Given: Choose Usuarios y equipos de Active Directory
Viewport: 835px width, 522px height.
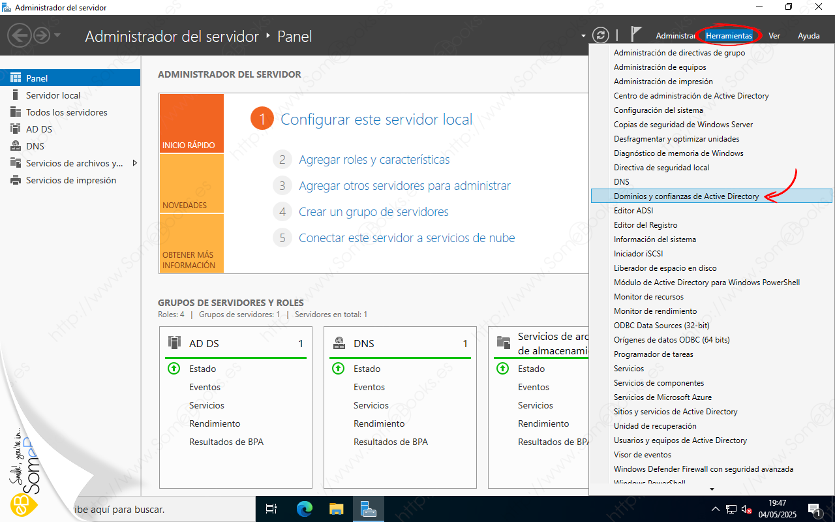Looking at the screenshot, I should (x=680, y=440).
